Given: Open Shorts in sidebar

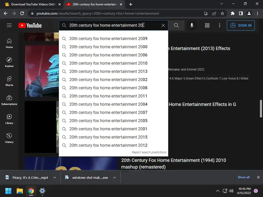Looking at the screenshot, I should tap(9, 81).
